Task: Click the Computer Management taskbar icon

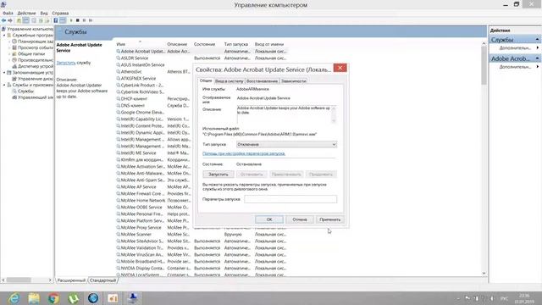Action: tap(133, 298)
